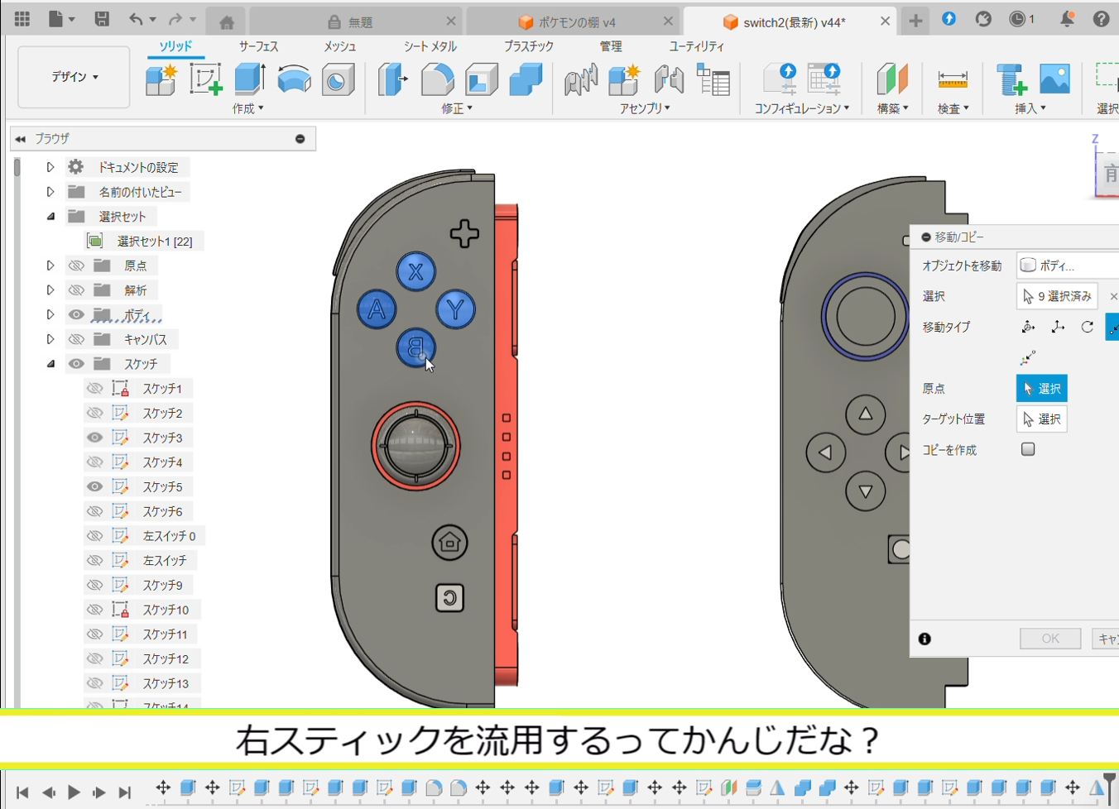This screenshot has width=1119, height=809.
Task: Select the Extrude tool in the ribbon
Action: [250, 79]
